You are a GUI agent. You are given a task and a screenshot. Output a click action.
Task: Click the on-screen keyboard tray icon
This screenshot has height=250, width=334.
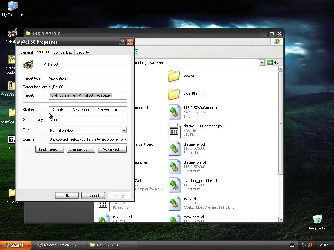(292, 245)
